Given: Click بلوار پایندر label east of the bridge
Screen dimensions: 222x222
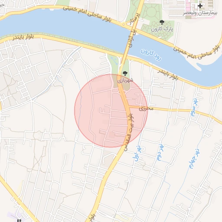Looking at the screenshot, I should click(x=168, y=75).
